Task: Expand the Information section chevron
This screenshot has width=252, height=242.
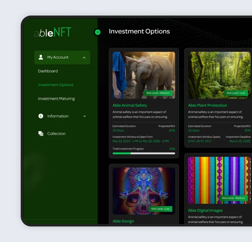Action: click(x=84, y=116)
